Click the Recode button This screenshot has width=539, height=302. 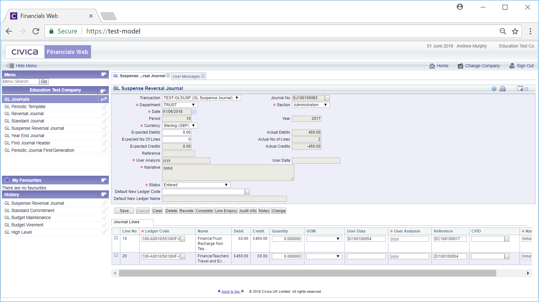point(186,211)
